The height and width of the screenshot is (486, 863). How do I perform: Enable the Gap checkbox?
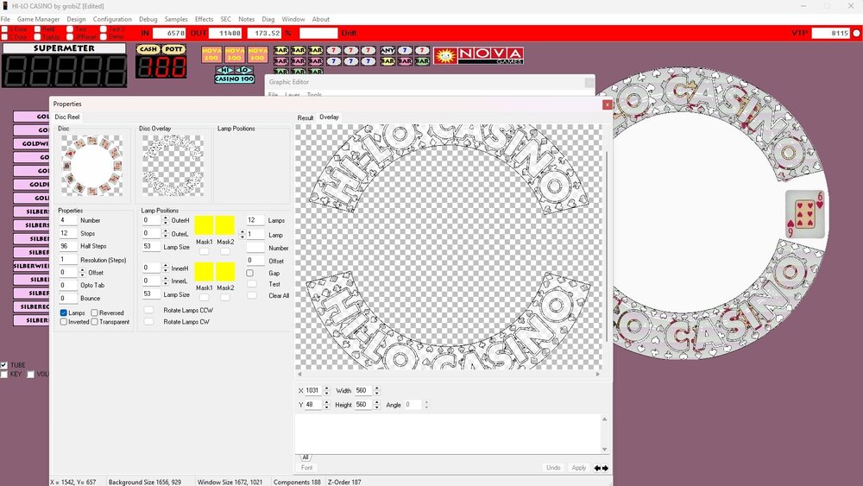pos(250,273)
